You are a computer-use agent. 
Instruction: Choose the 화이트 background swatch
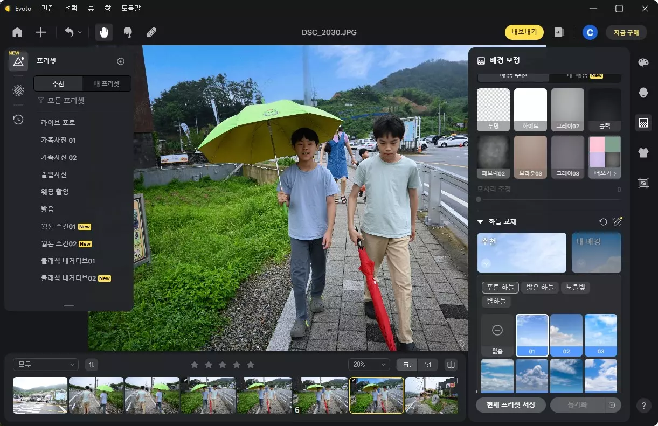(530, 110)
